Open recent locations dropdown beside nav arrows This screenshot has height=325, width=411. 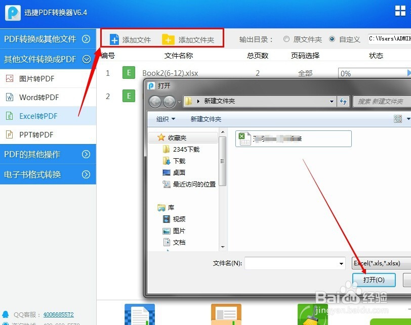[179, 102]
